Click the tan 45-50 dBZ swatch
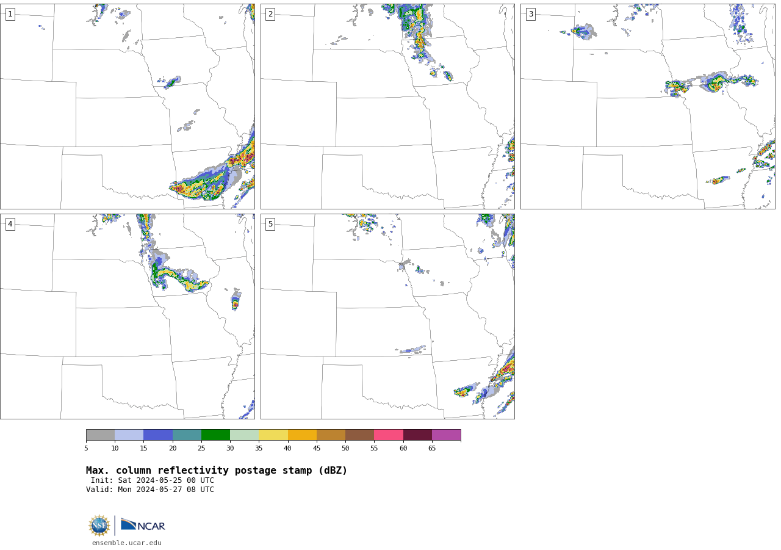The height and width of the screenshot is (550, 781). tap(331, 435)
